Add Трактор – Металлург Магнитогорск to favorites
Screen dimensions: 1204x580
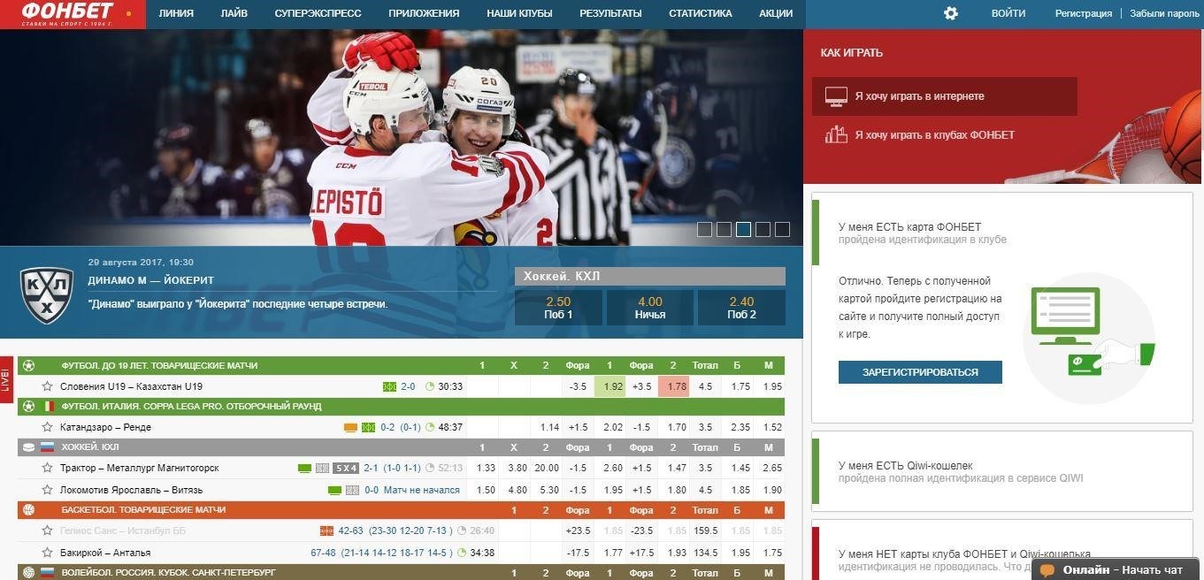pyautogui.click(x=47, y=468)
